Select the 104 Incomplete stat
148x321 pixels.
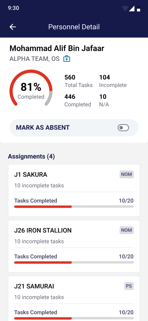pos(113,81)
